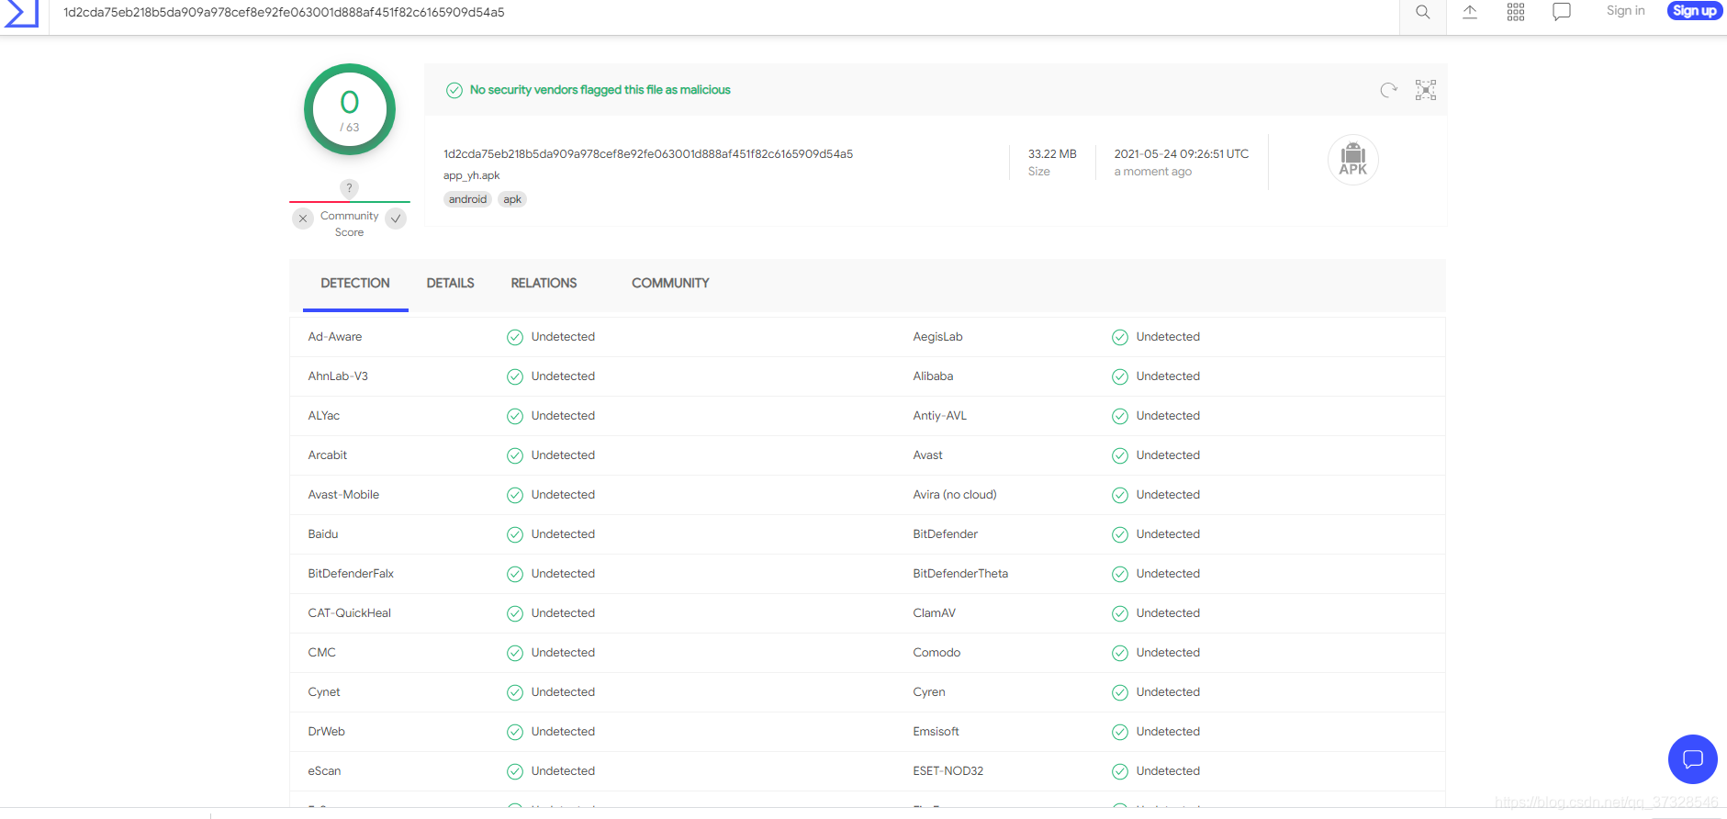Vote harmless with the checkmark icon

pyautogui.click(x=396, y=219)
